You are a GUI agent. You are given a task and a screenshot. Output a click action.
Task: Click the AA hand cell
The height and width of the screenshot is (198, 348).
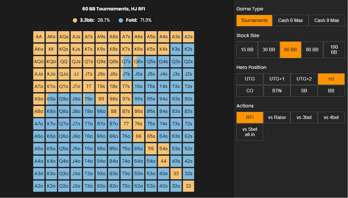(x=39, y=37)
